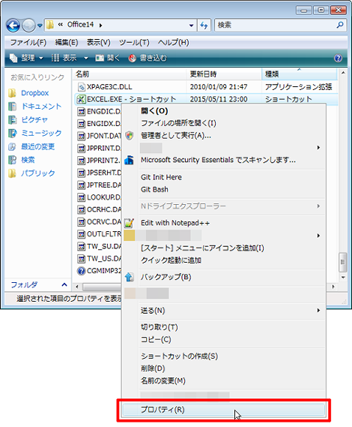This screenshot has height=427, width=352.
Task: Open the ツール(T) menu
Action: (134, 43)
